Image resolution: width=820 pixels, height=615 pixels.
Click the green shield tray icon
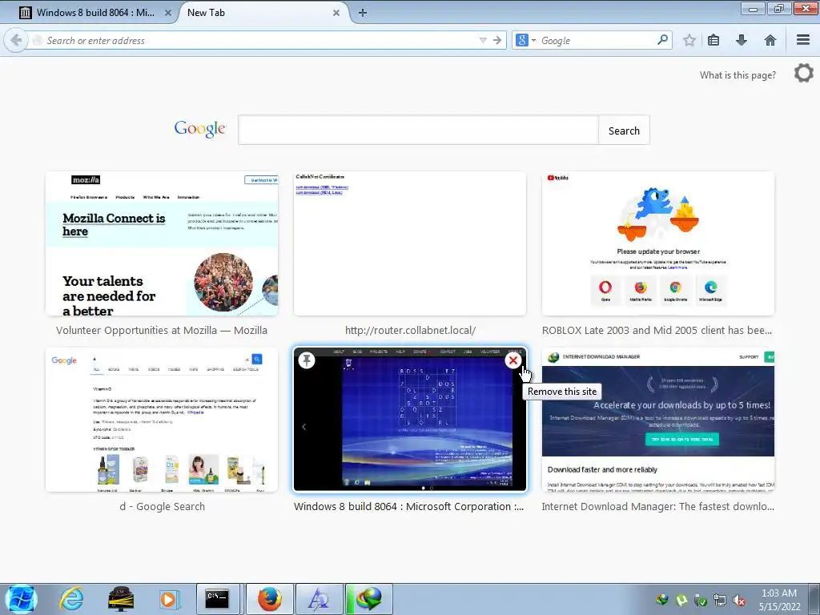click(700, 600)
